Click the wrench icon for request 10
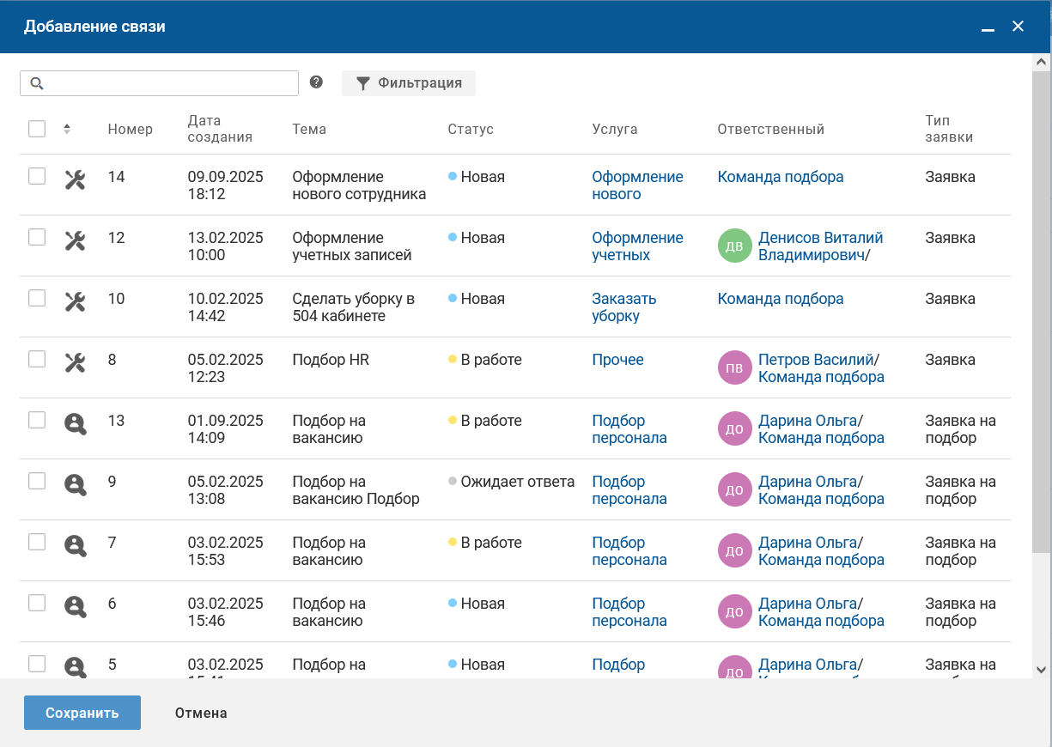Image resolution: width=1052 pixels, height=747 pixels. (x=75, y=301)
